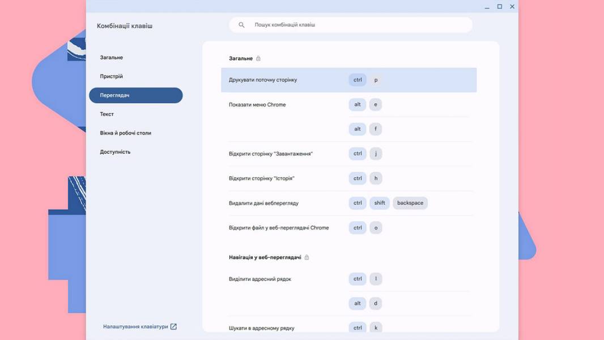Image resolution: width=604 pixels, height=340 pixels.
Task: Click the backspace key chip
Action: pos(410,203)
